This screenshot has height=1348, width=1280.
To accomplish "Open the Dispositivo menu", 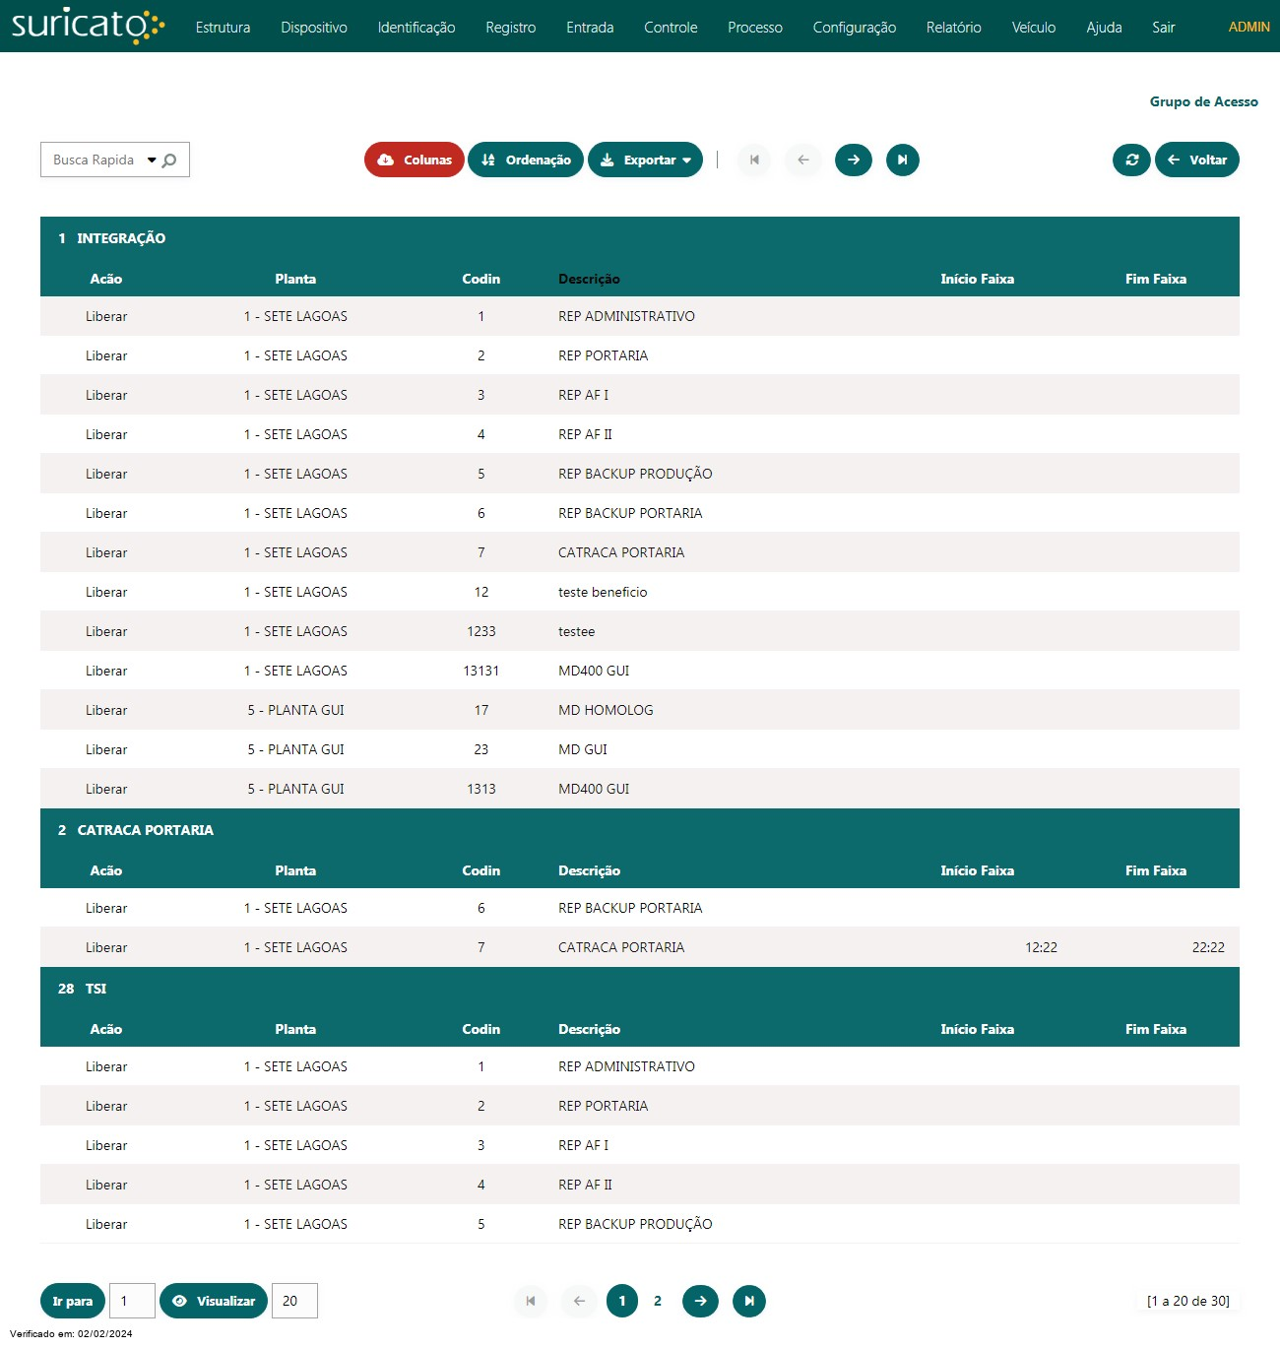I will point(314,28).
